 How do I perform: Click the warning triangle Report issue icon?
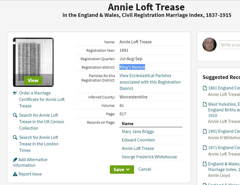15,174
